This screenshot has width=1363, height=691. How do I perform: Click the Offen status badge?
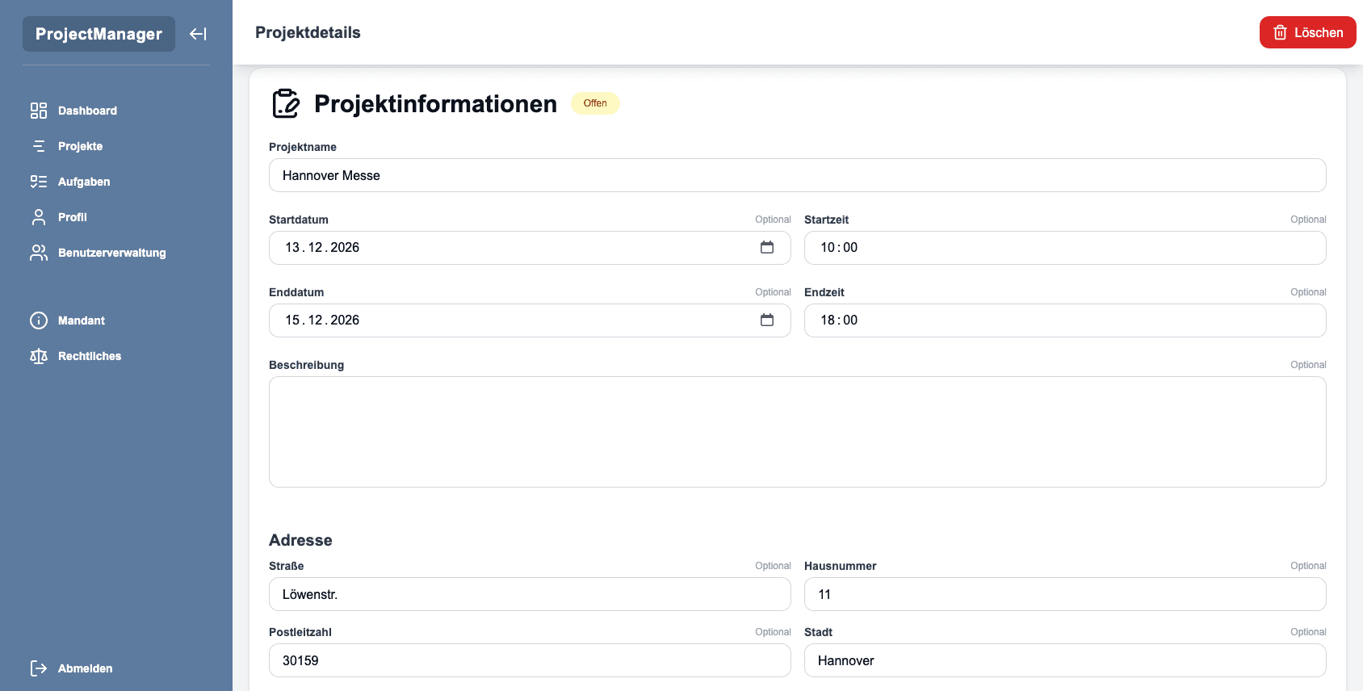(595, 103)
